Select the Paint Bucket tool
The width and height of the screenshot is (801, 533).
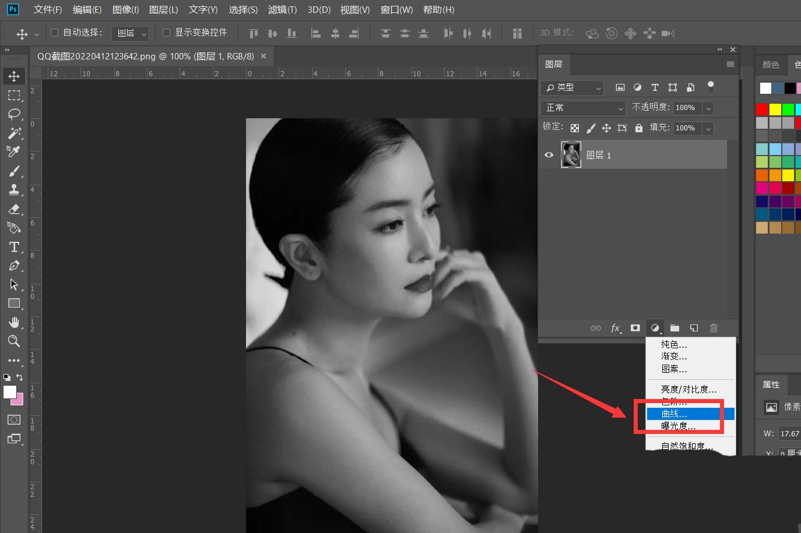click(x=14, y=228)
